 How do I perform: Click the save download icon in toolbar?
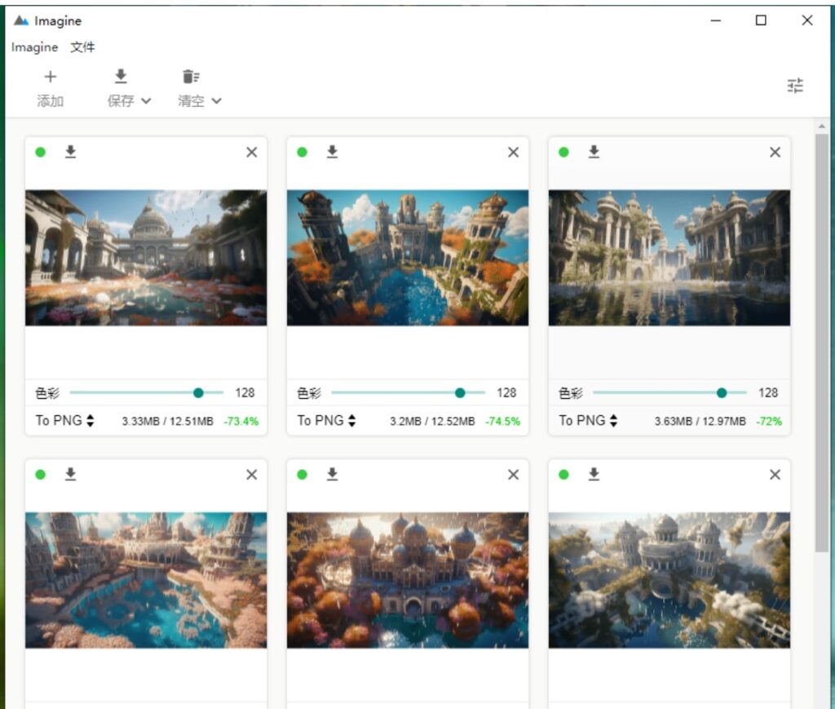click(121, 77)
